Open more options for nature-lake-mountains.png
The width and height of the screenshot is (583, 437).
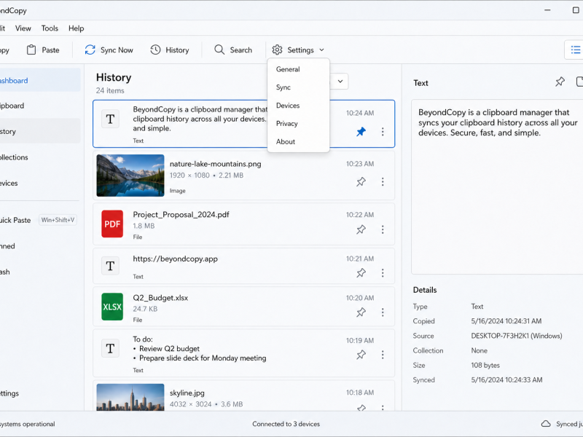point(383,181)
